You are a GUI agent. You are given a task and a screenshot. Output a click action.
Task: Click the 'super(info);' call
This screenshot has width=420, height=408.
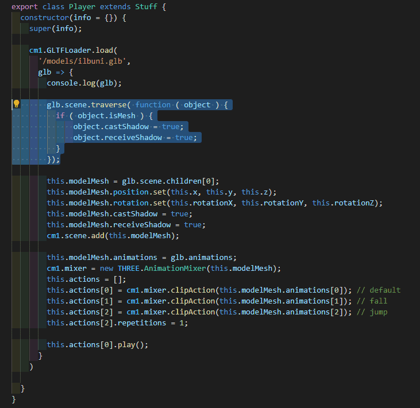coord(56,29)
